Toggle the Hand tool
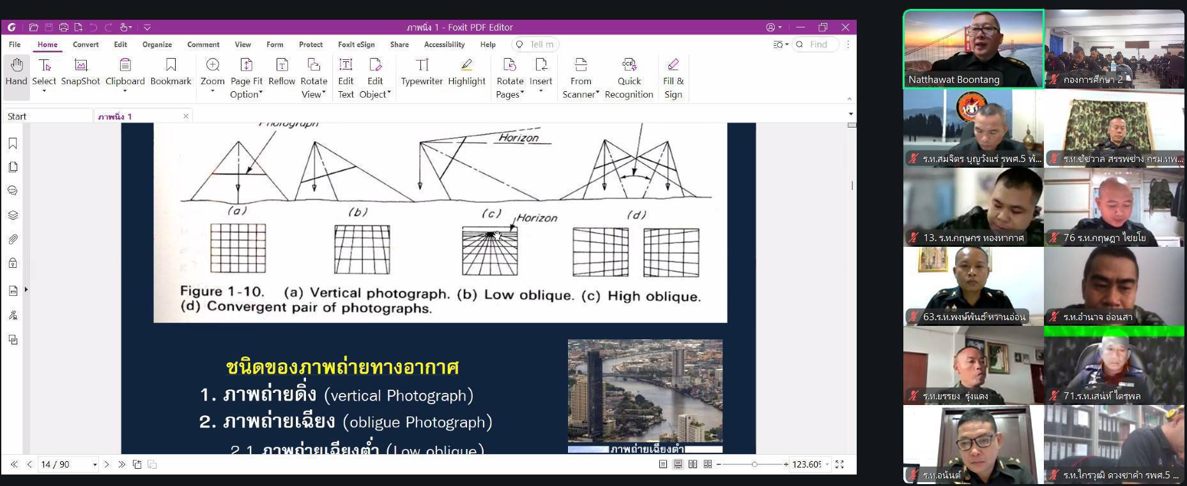The height and width of the screenshot is (486, 1187). click(x=16, y=72)
